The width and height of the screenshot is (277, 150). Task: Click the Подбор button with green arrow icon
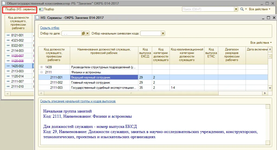pos(47,9)
